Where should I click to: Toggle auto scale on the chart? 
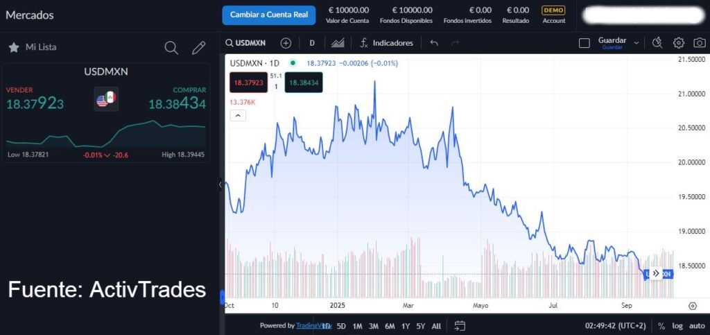pos(697,326)
